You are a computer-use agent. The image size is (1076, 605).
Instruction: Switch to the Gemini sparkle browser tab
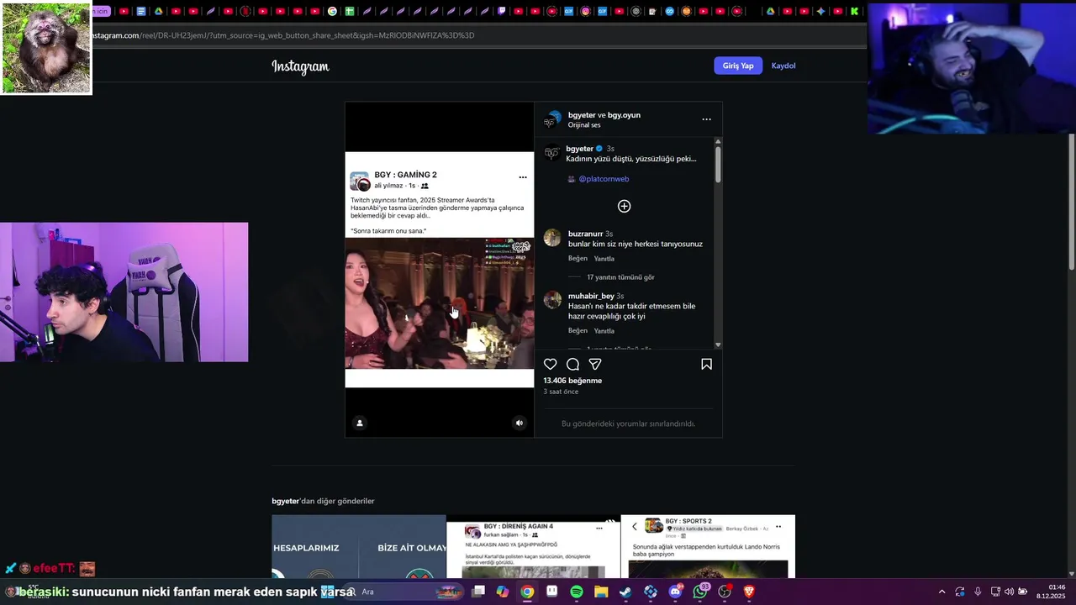821,12
